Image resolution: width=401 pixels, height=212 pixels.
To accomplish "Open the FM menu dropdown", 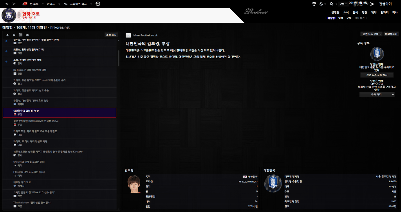I will click(343, 4).
